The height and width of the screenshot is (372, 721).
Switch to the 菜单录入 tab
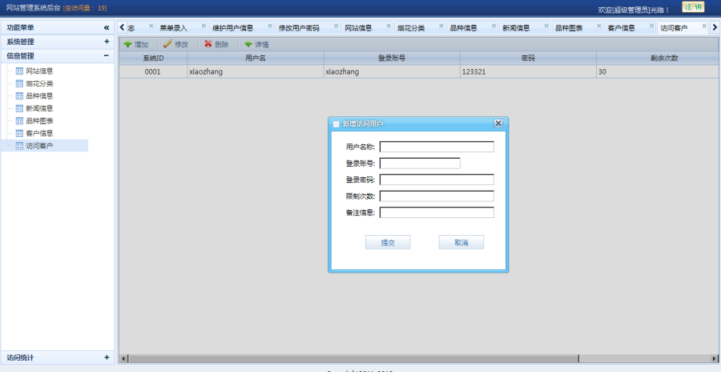[x=174, y=28]
